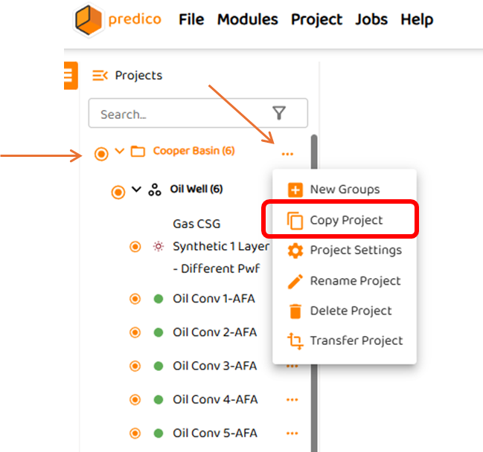Collapse the Projects panel icon
This screenshot has width=483, height=452.
point(100,75)
